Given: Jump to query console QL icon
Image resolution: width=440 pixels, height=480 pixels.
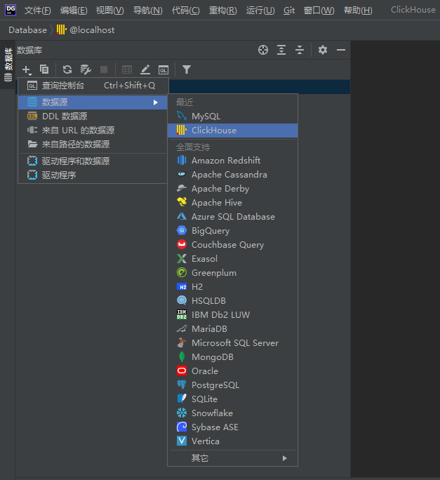Looking at the screenshot, I should pyautogui.click(x=164, y=69).
